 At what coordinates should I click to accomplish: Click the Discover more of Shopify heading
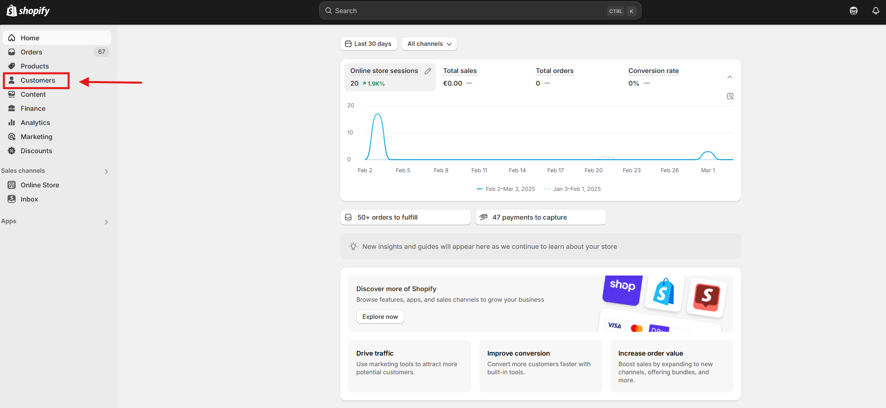(x=396, y=289)
